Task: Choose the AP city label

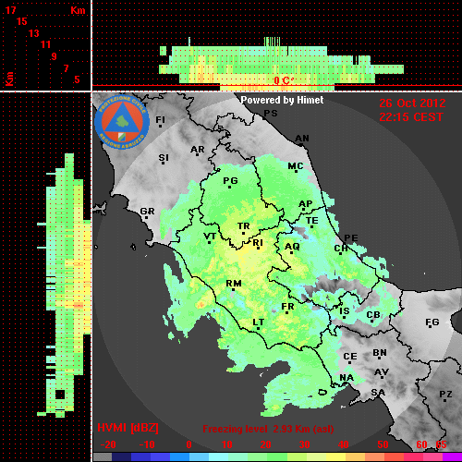Action: pos(306,204)
